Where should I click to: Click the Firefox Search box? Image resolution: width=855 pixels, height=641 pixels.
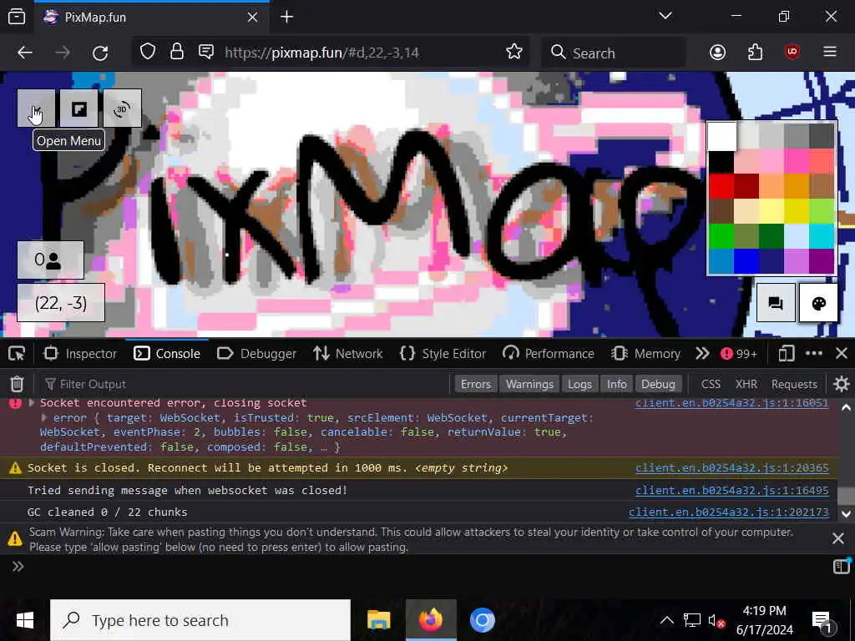click(x=614, y=53)
